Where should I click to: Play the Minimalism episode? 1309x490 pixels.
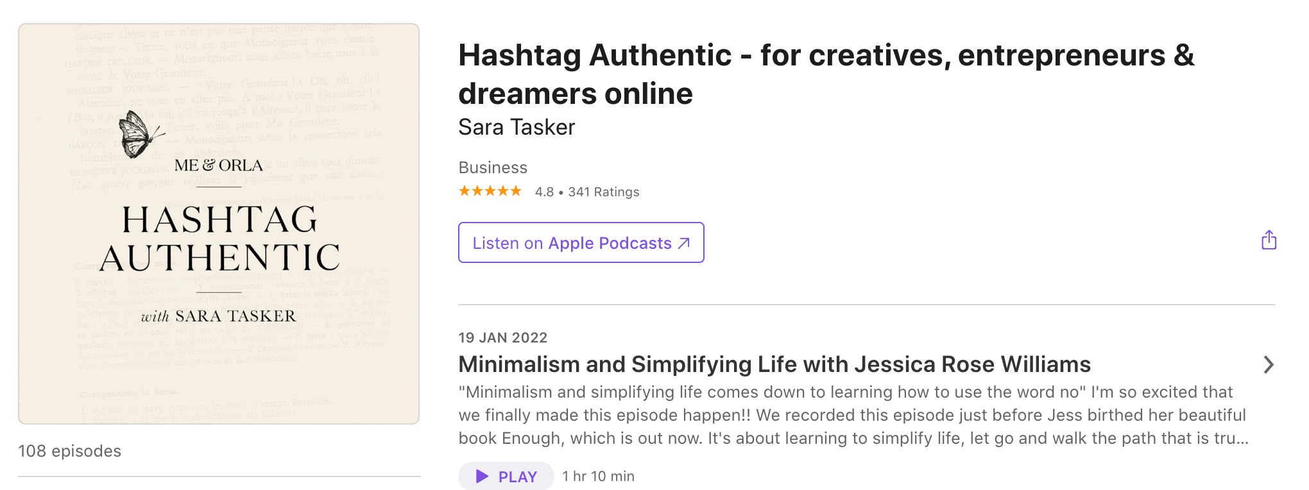(506, 476)
